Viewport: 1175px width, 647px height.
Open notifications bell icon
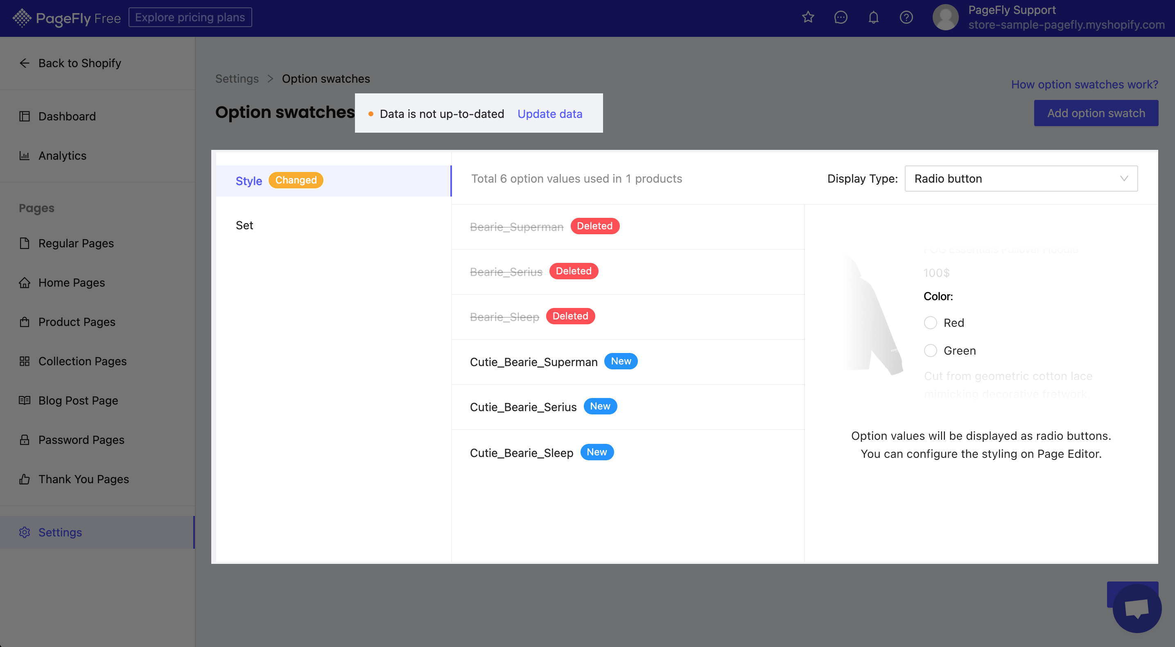tap(874, 17)
